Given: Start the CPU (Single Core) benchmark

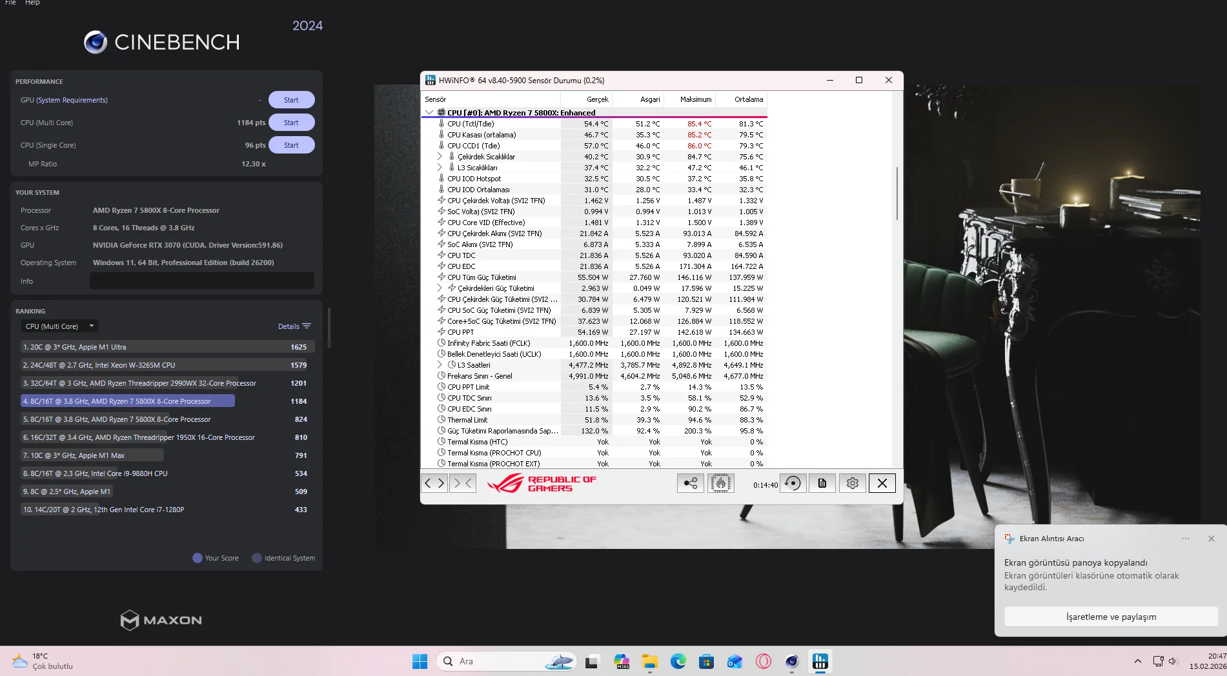Looking at the screenshot, I should click(291, 145).
